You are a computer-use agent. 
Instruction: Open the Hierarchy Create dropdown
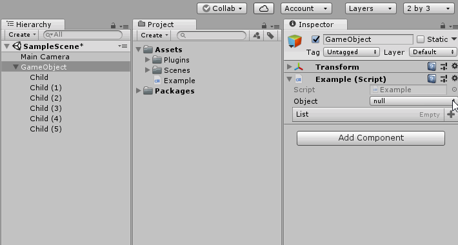[x=22, y=35]
